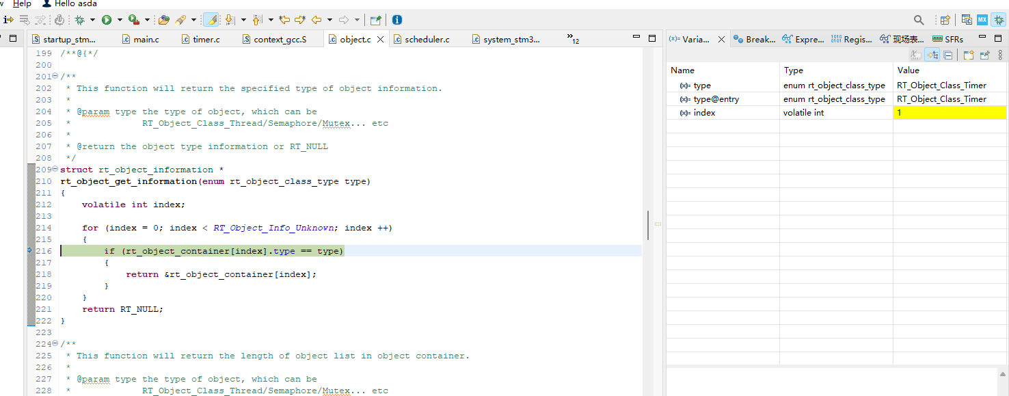Collapse the fold marker at line 209
This screenshot has width=1009, height=396.
(53, 169)
